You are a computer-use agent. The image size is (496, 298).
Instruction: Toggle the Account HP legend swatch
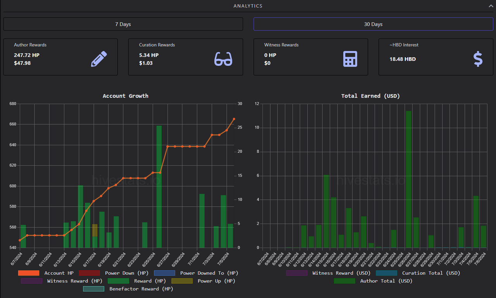[x=29, y=273]
